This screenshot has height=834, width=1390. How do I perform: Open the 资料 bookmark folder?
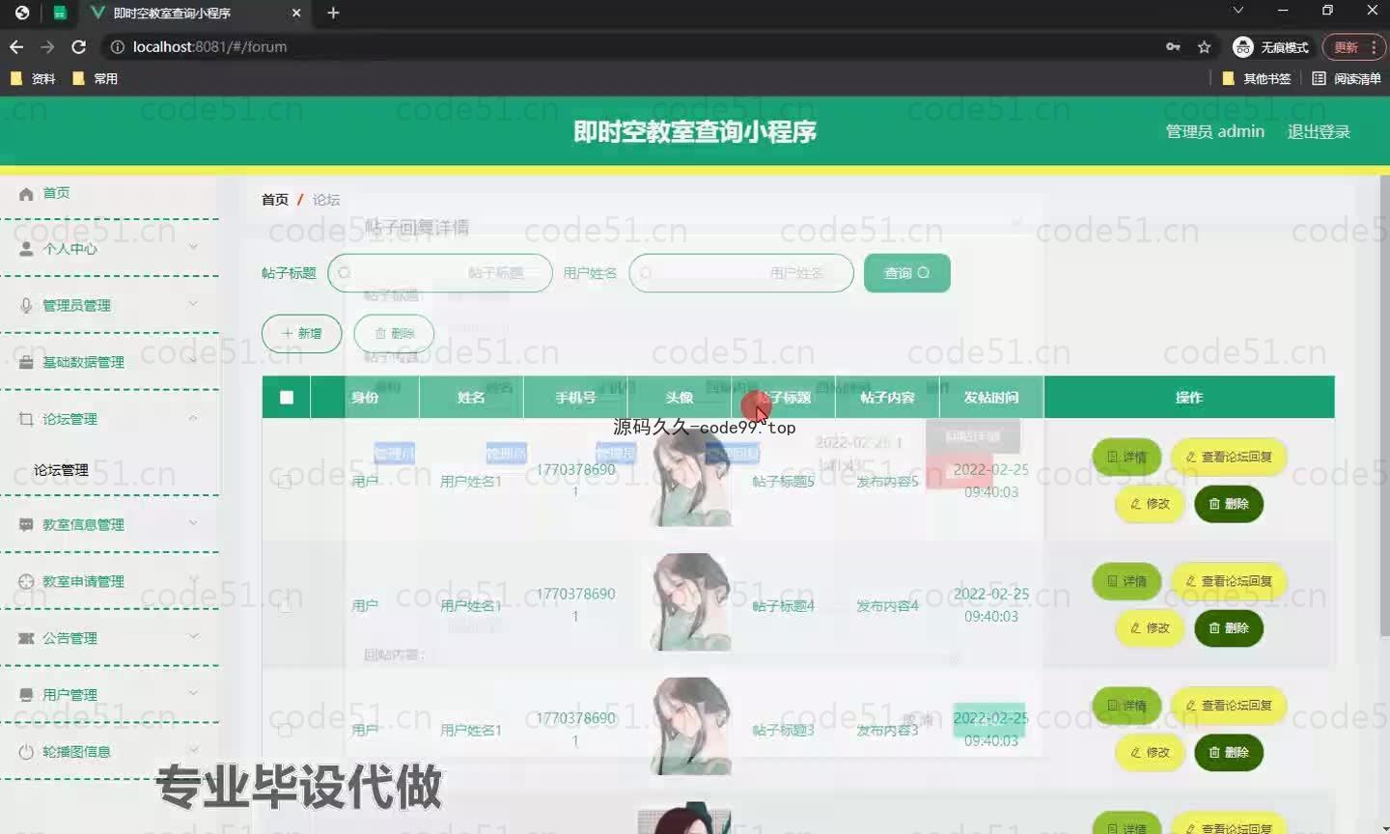click(33, 78)
